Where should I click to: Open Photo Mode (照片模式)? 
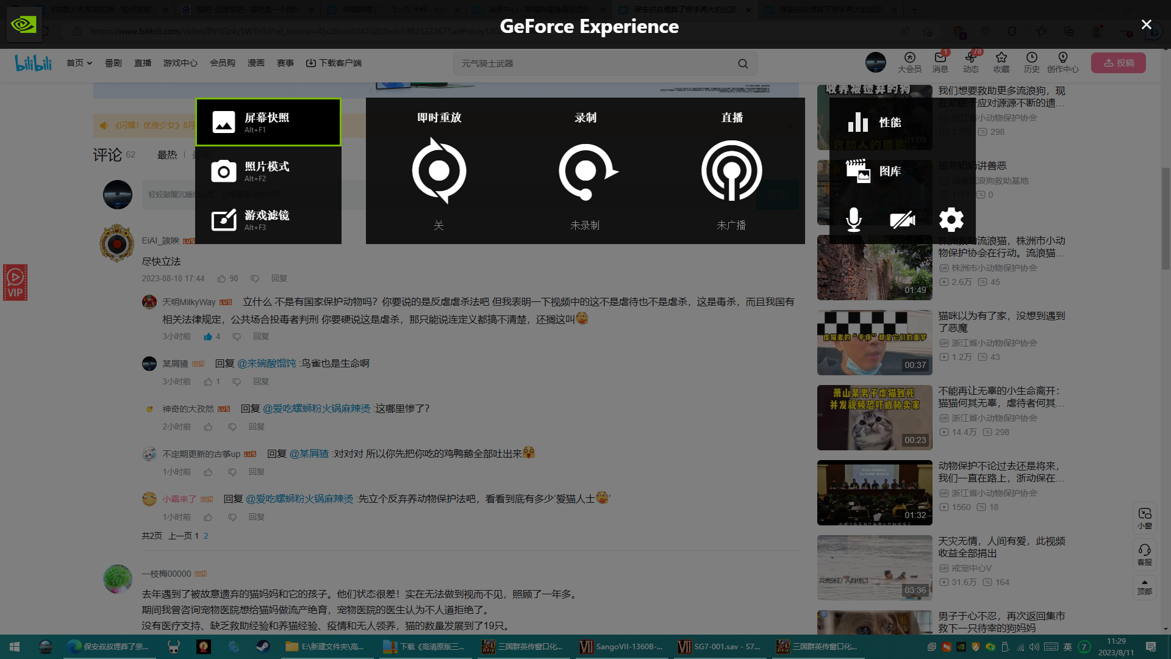[x=268, y=171]
